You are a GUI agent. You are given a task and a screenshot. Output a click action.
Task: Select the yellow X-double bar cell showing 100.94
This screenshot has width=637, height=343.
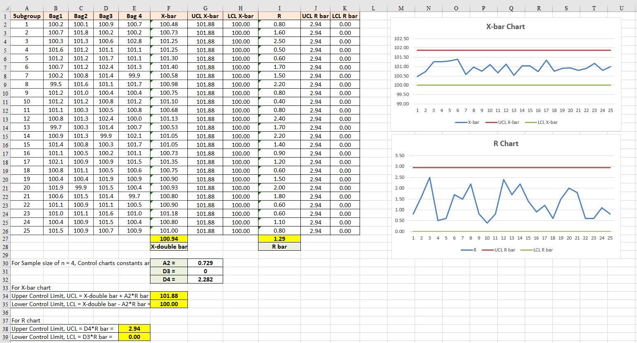[169, 239]
